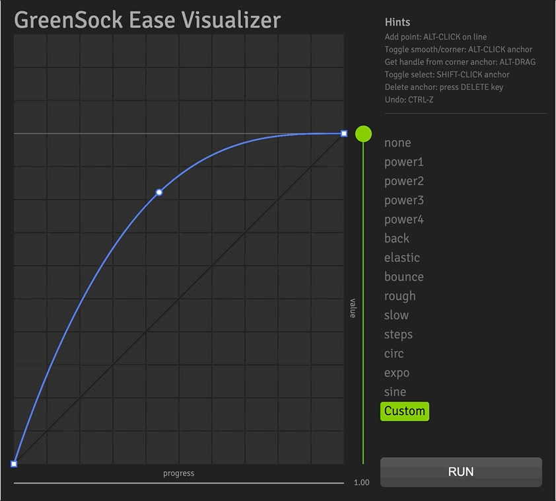Select power4 from the ease list

click(x=404, y=219)
